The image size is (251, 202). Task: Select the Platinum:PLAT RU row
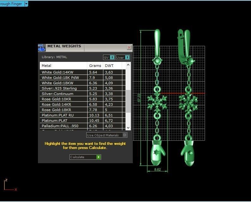coord(83,115)
